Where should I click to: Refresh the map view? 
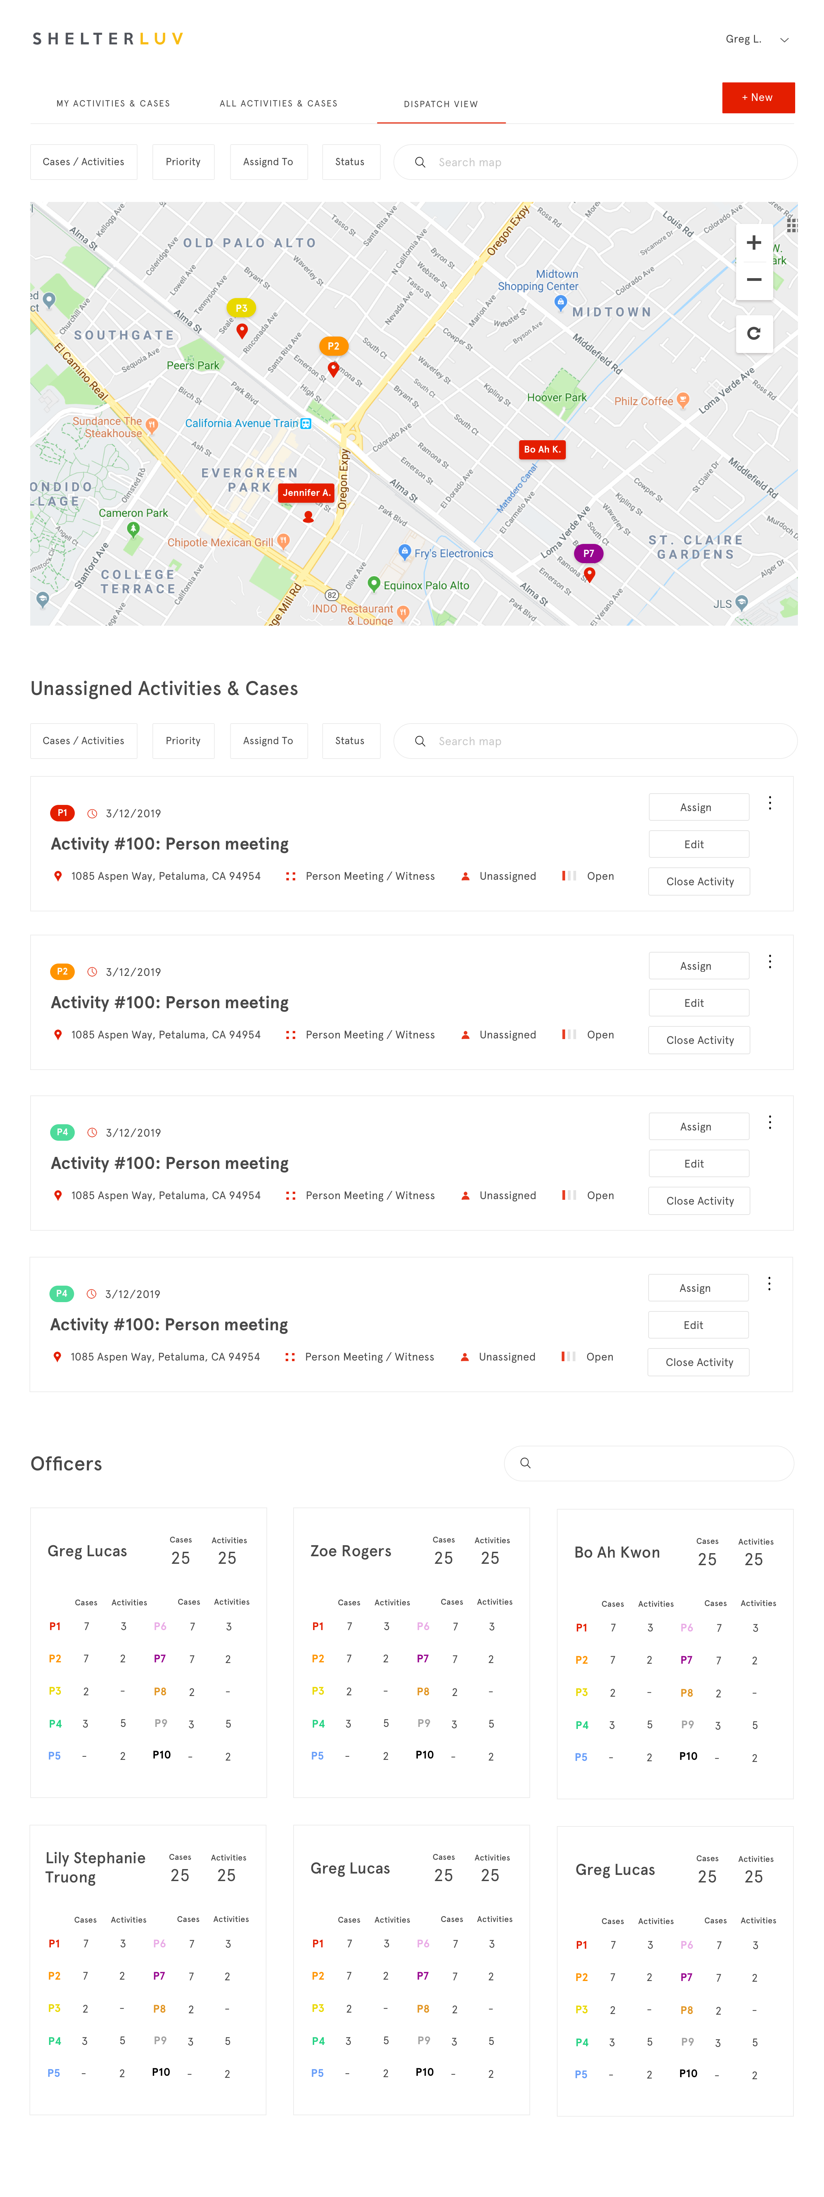753,333
